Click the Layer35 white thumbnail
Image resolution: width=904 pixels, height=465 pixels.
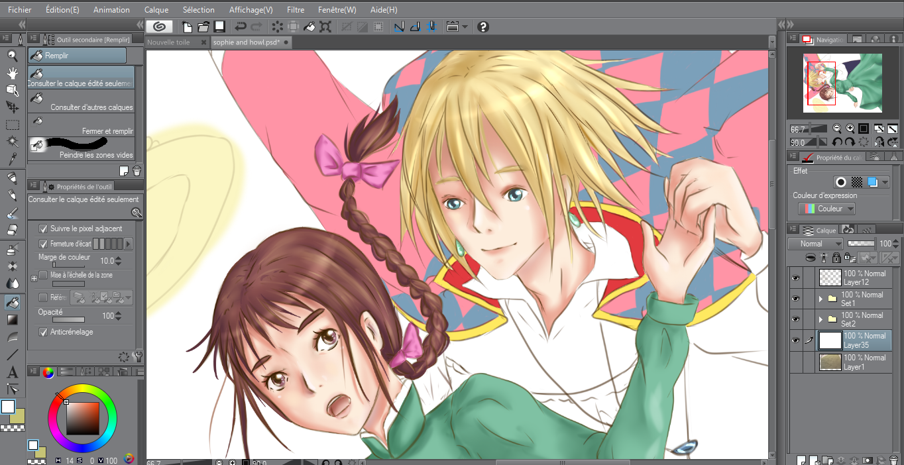click(x=830, y=340)
